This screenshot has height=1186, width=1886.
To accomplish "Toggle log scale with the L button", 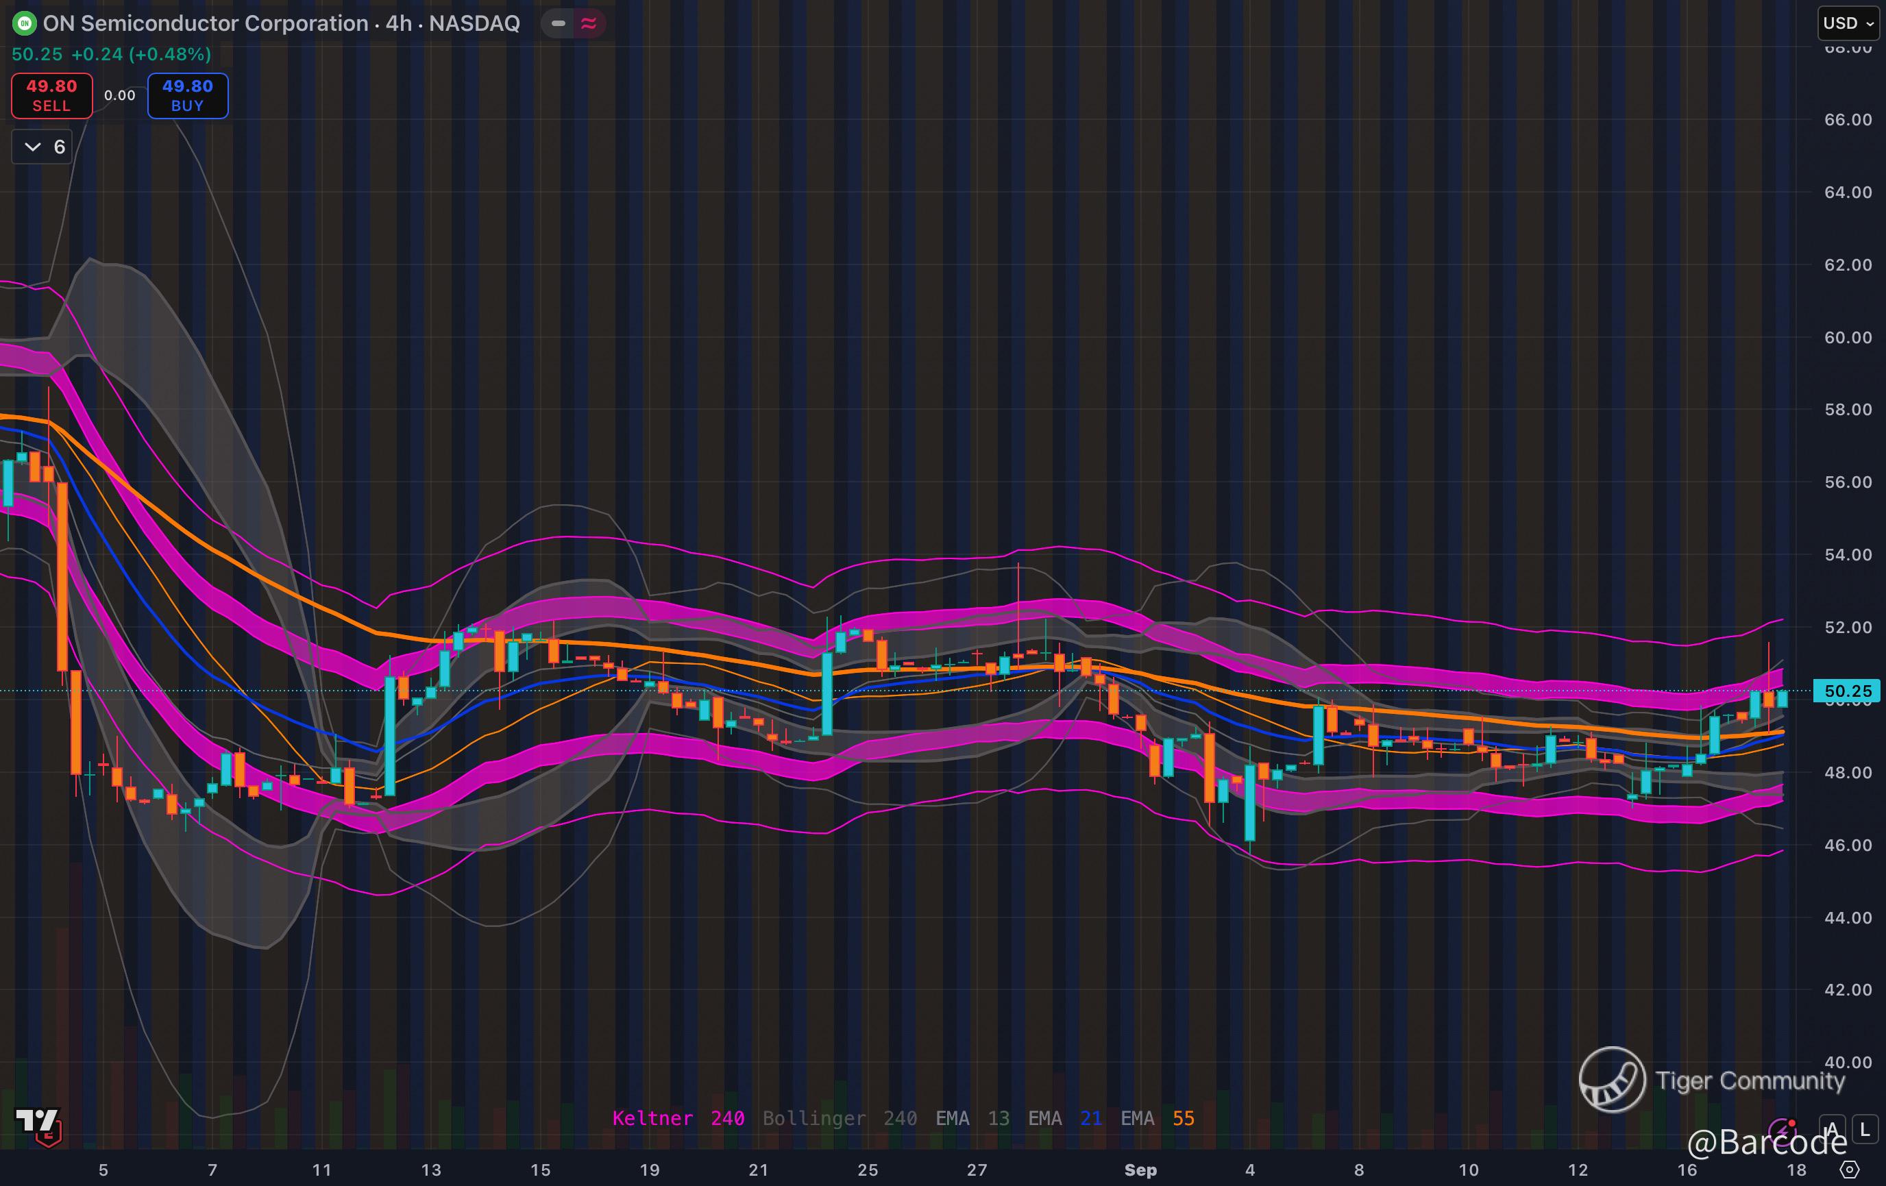I will click(x=1865, y=1130).
